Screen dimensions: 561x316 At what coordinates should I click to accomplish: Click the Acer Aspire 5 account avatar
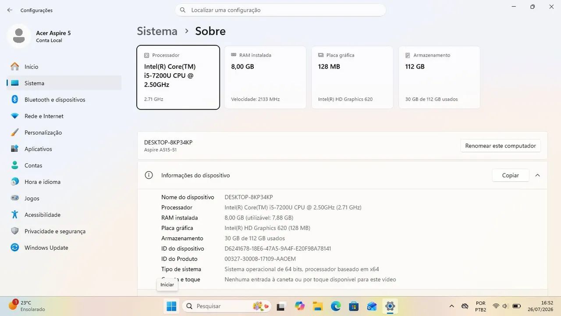point(19,36)
